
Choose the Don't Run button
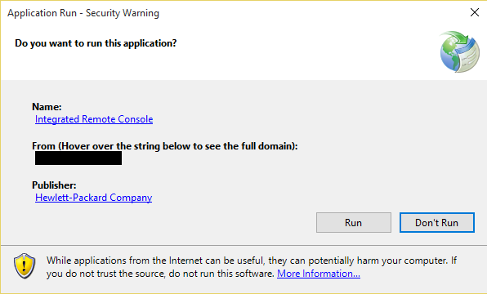click(436, 223)
